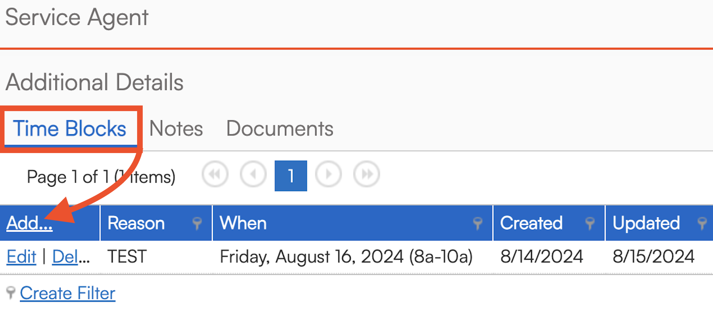This screenshot has width=713, height=319.
Task: Sort by the Created column header
Action: [x=531, y=223]
